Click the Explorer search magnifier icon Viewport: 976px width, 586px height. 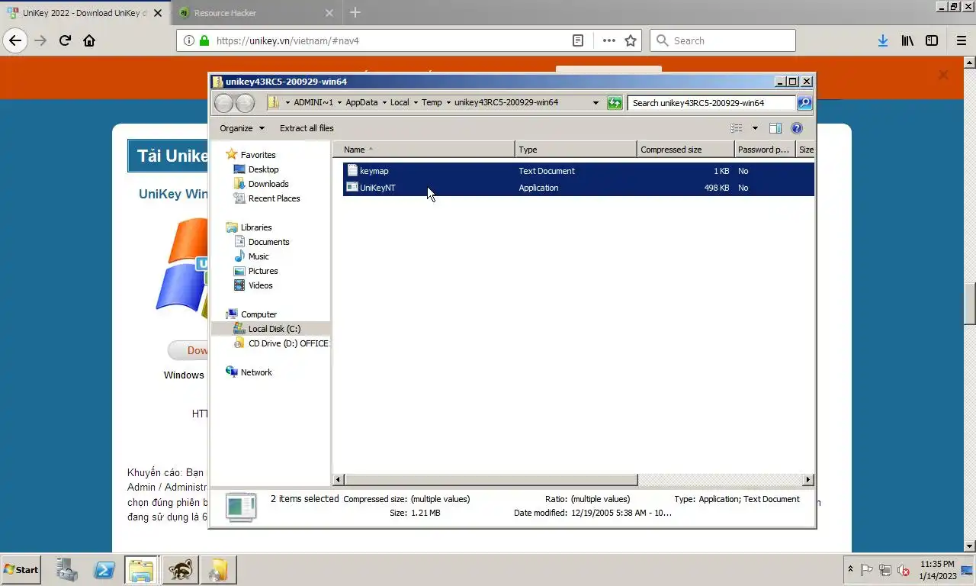[804, 102]
